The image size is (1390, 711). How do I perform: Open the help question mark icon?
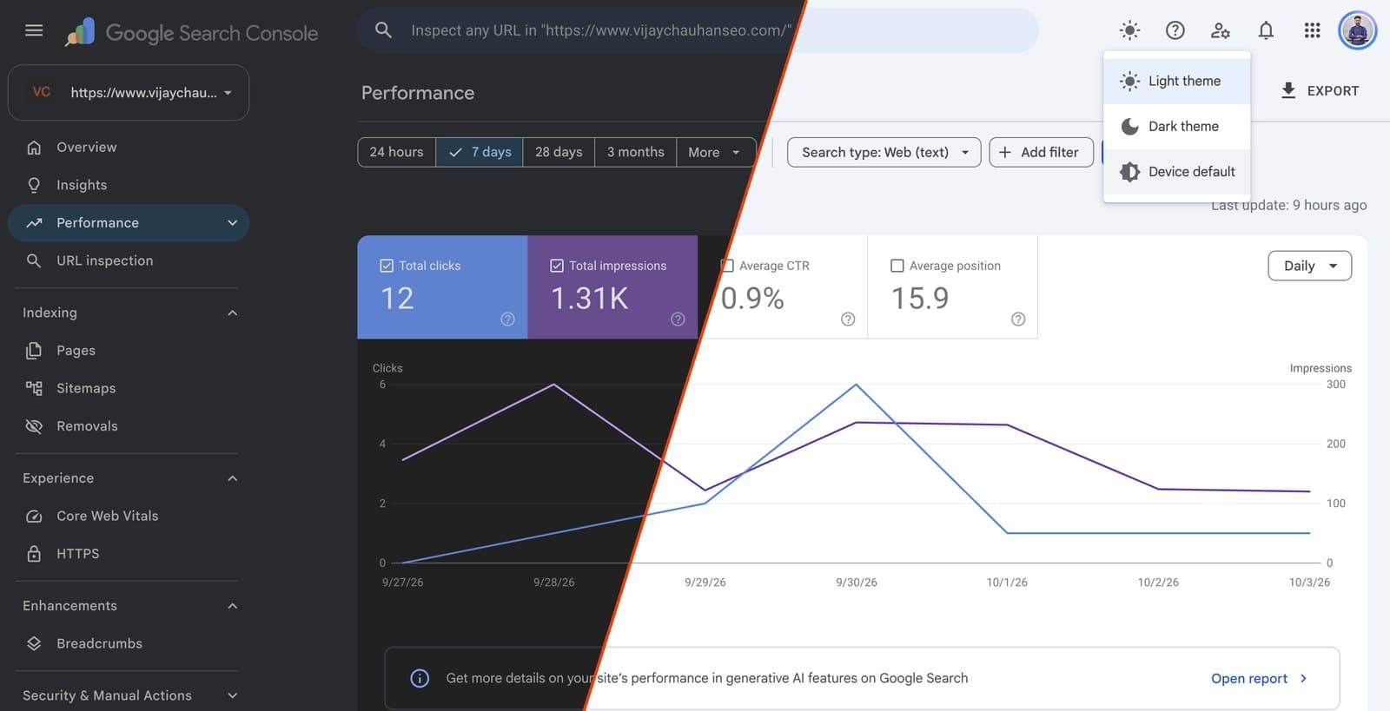[1175, 30]
